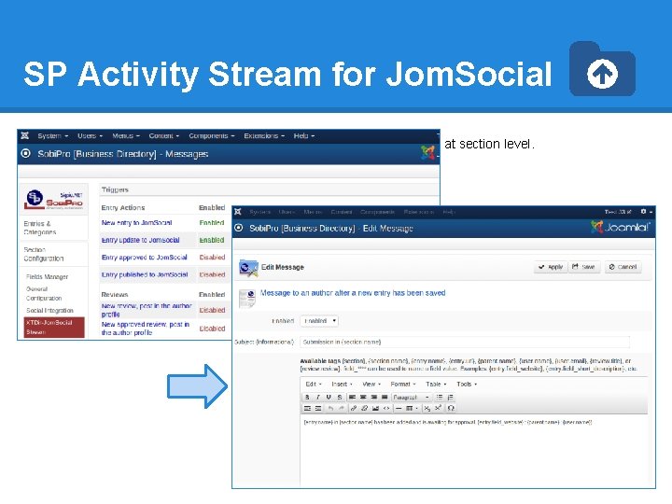The image size is (672, 504).
Task: Open Users menu in Messages window
Action: 90,136
